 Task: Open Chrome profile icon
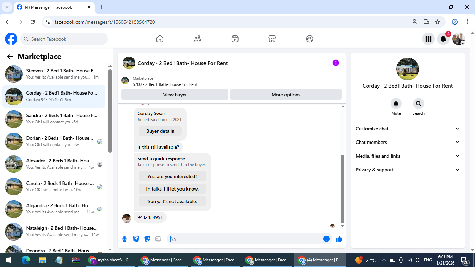[455, 22]
